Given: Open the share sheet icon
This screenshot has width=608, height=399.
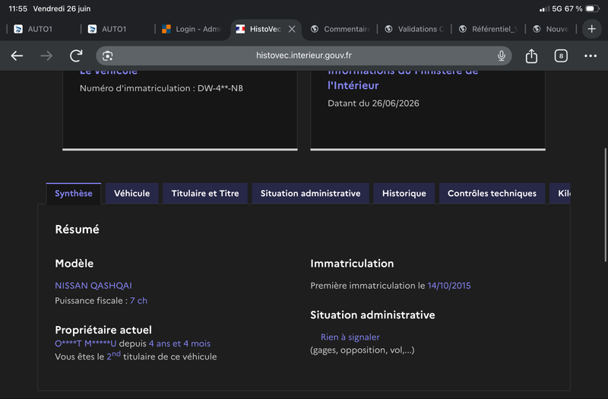Looking at the screenshot, I should point(531,55).
